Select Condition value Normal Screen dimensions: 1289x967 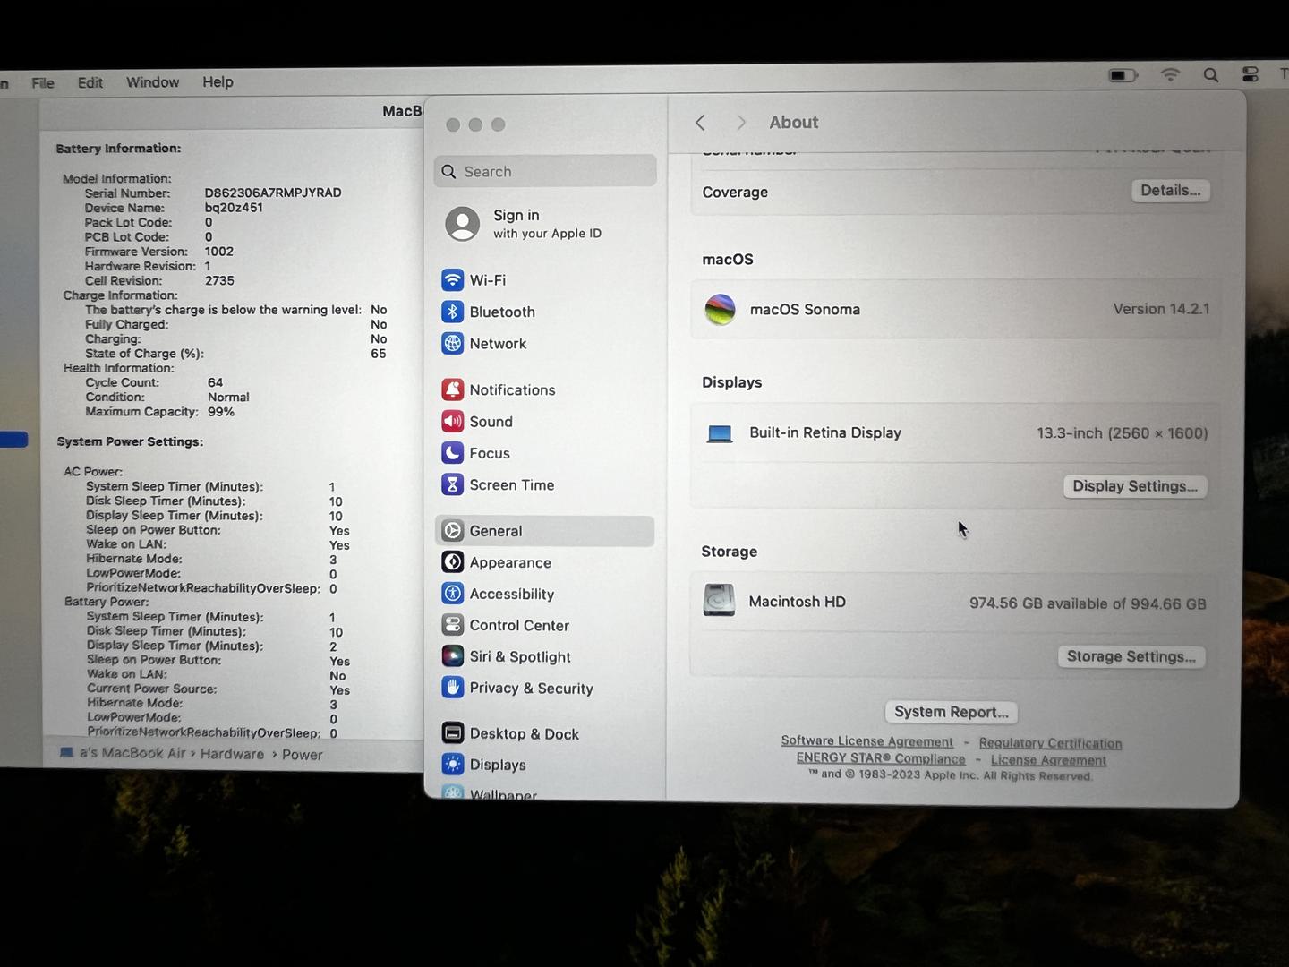[228, 397]
